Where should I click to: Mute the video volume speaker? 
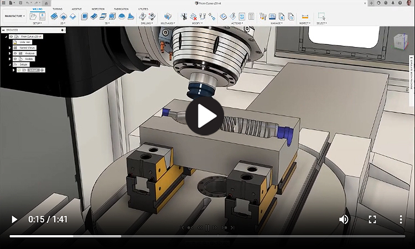(344, 219)
